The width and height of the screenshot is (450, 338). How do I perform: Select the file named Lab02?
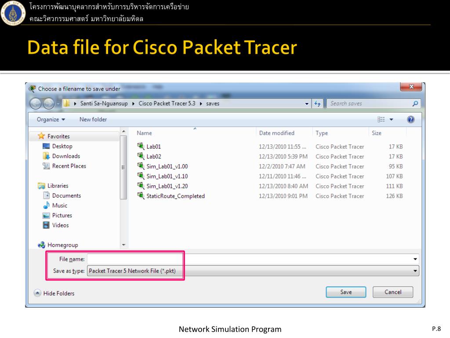[154, 156]
